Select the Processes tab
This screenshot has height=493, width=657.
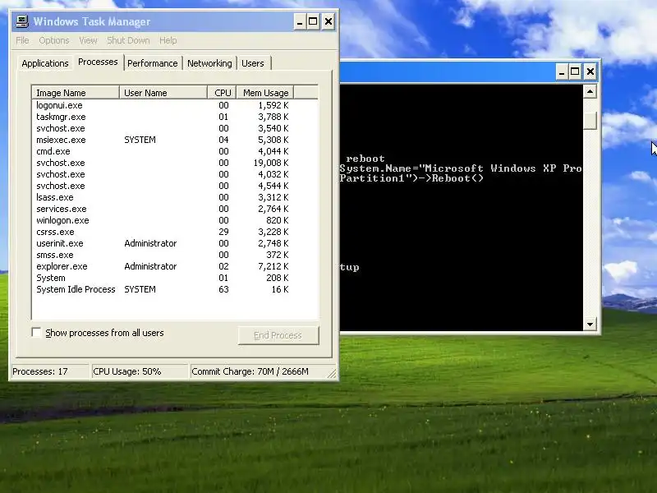[98, 62]
